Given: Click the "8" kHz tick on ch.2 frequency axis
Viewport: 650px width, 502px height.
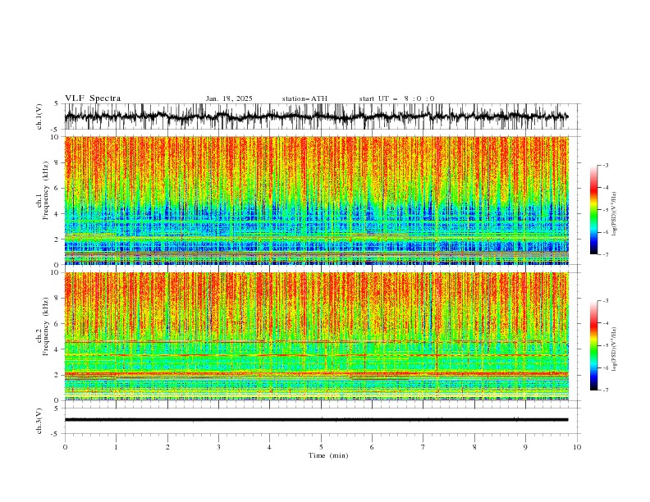Looking at the screenshot, I should coord(57,299).
